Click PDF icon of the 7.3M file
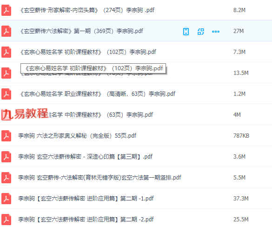The height and width of the screenshot is (227, 272). 6,52
